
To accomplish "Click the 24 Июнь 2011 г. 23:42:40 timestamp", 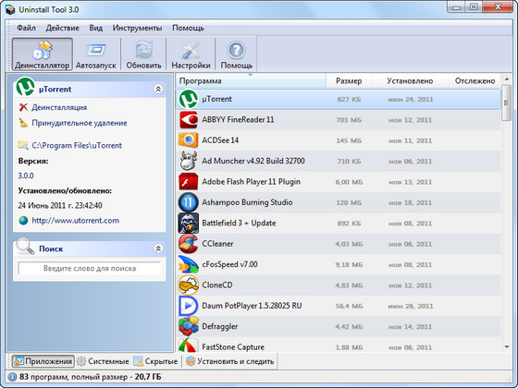I will (x=60, y=205).
